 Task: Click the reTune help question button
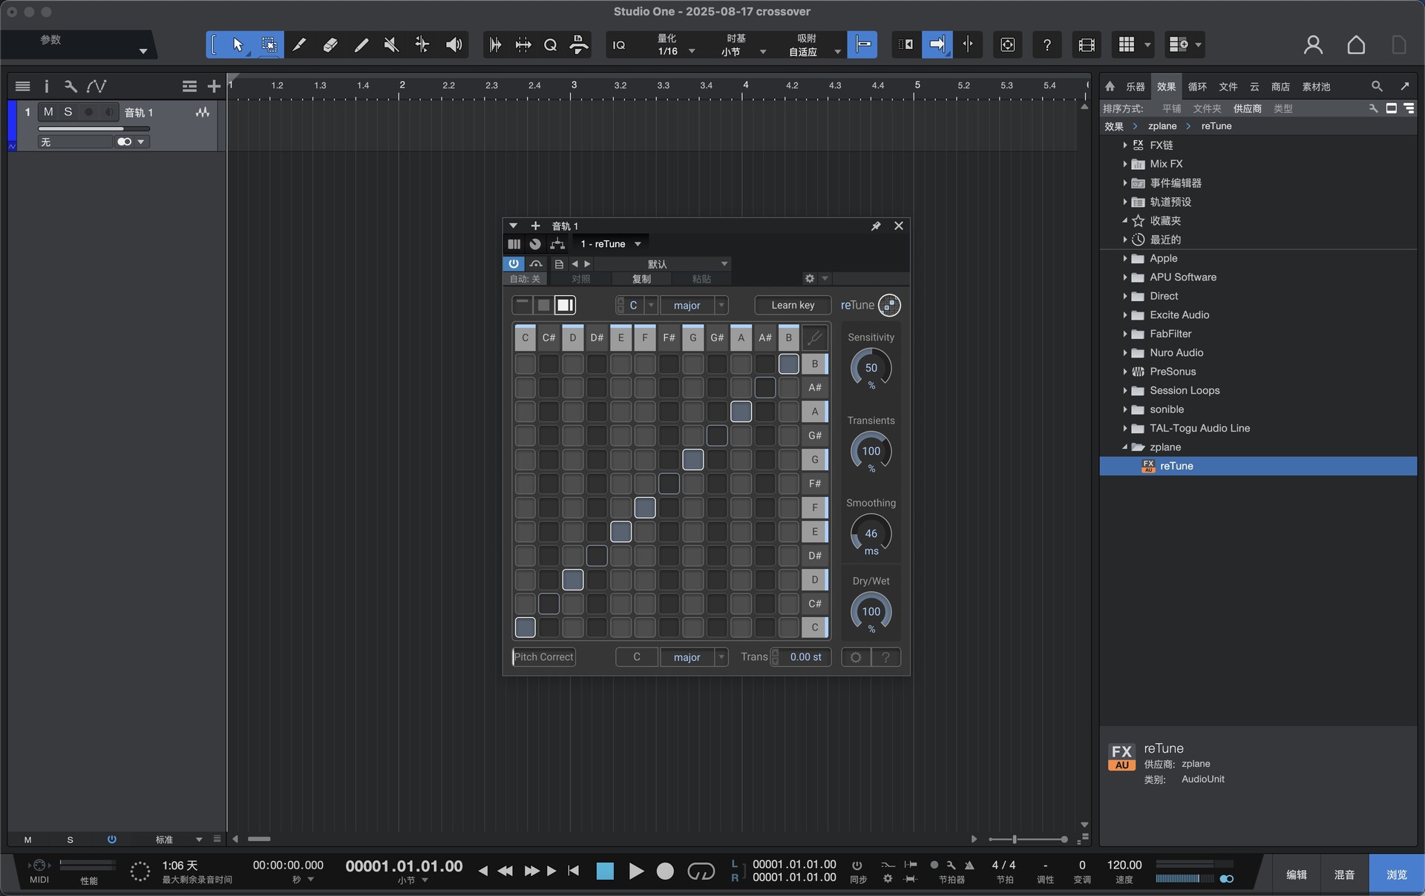[x=885, y=657]
